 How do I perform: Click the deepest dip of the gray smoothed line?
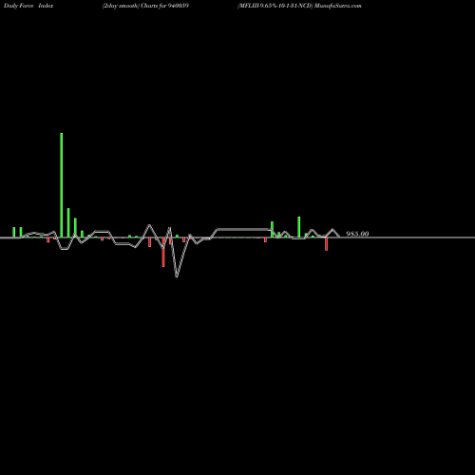tap(177, 276)
